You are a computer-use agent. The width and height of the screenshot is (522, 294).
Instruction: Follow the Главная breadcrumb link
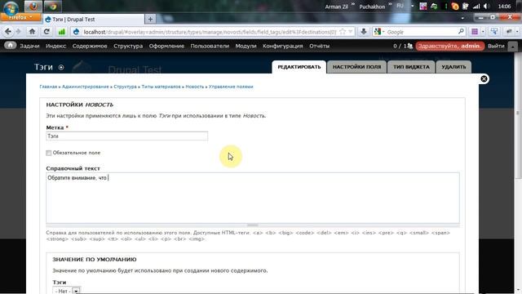tap(48, 87)
